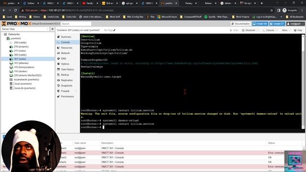
Task: Open the Work Projects bookmark folder
Action: click(240, 17)
